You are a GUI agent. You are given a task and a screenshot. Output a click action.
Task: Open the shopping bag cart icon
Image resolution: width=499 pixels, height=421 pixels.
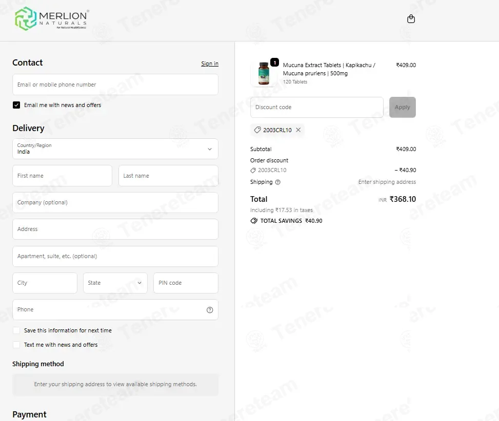[411, 19]
